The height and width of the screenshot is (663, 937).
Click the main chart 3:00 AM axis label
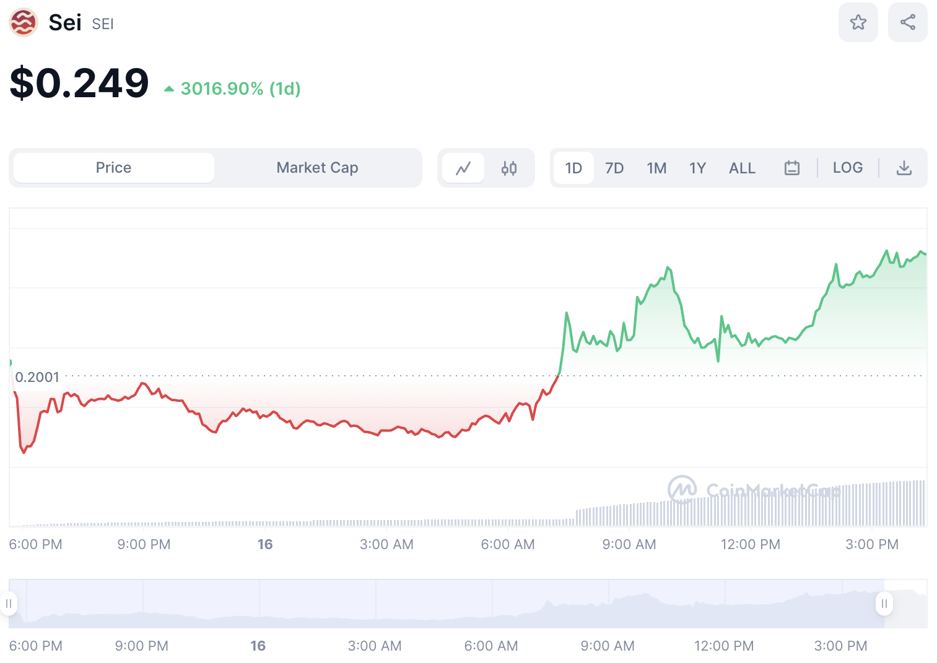386,544
